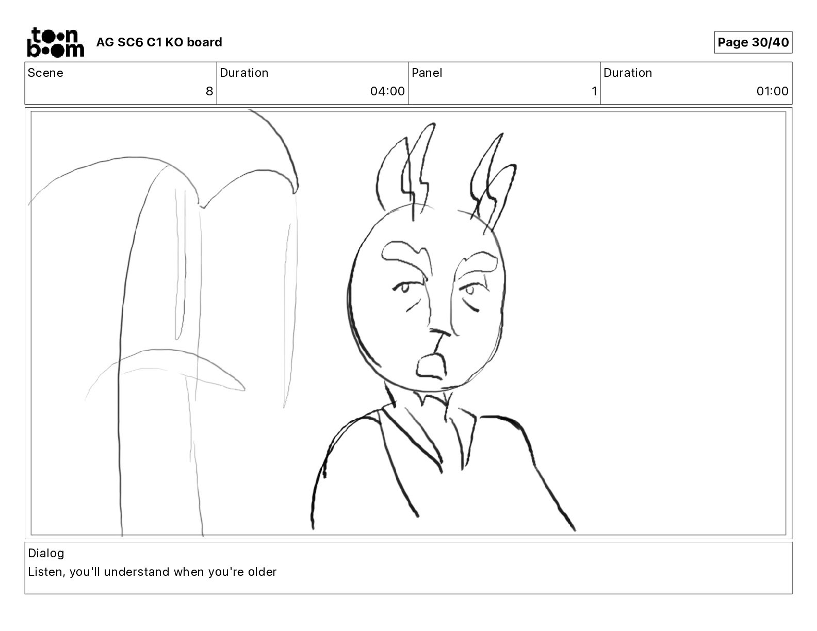Viewport: 817px width, 631px height.
Task: Click the Toon Boom logo
Action: tap(55, 42)
